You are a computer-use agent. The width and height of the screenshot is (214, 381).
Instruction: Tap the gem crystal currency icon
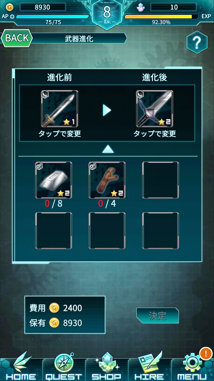pos(140,7)
